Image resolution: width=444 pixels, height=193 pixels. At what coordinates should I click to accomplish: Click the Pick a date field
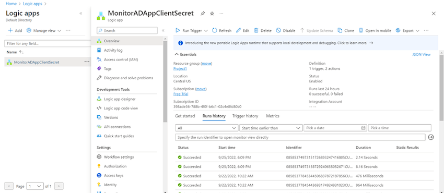point(335,128)
